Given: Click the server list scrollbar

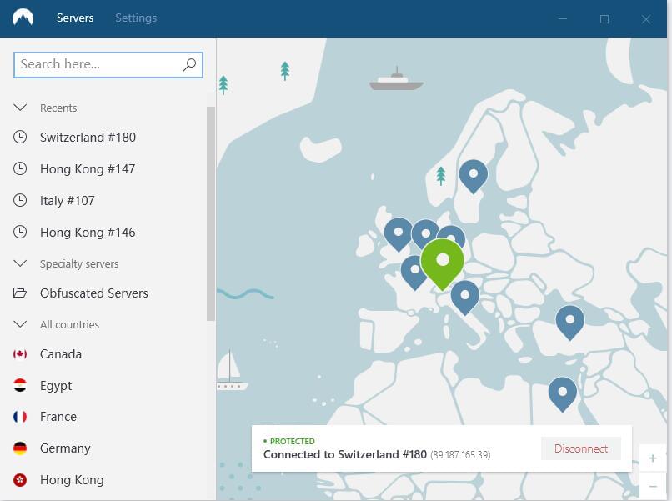Looking at the screenshot, I should tap(211, 213).
